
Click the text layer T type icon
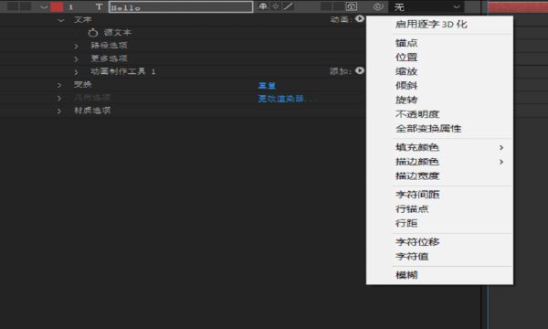[x=100, y=6]
